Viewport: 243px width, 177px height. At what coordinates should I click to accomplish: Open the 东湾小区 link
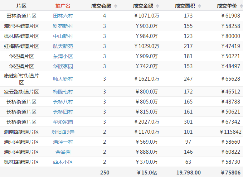click(63, 56)
